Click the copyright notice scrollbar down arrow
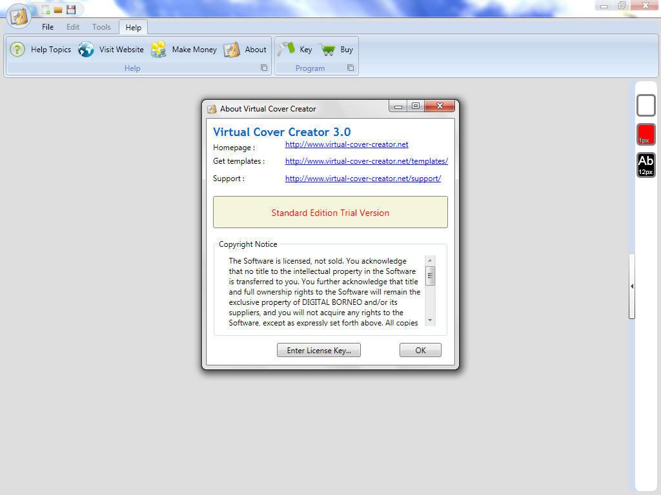The height and width of the screenshot is (495, 661). pos(430,320)
